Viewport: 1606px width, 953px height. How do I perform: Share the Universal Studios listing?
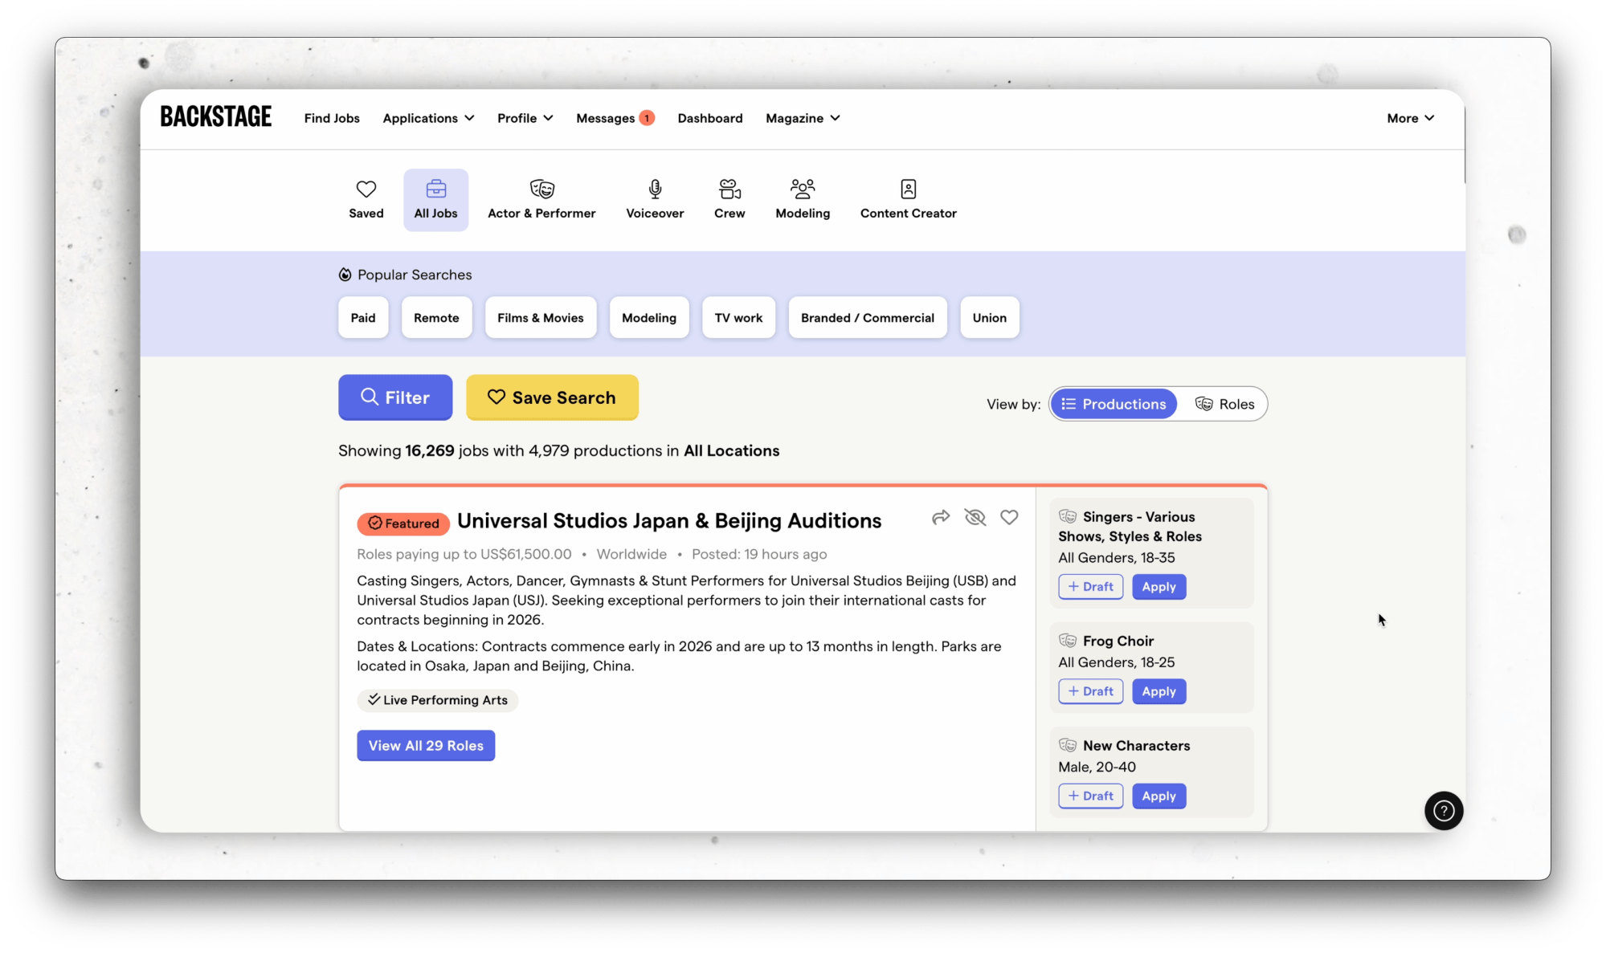(x=941, y=517)
